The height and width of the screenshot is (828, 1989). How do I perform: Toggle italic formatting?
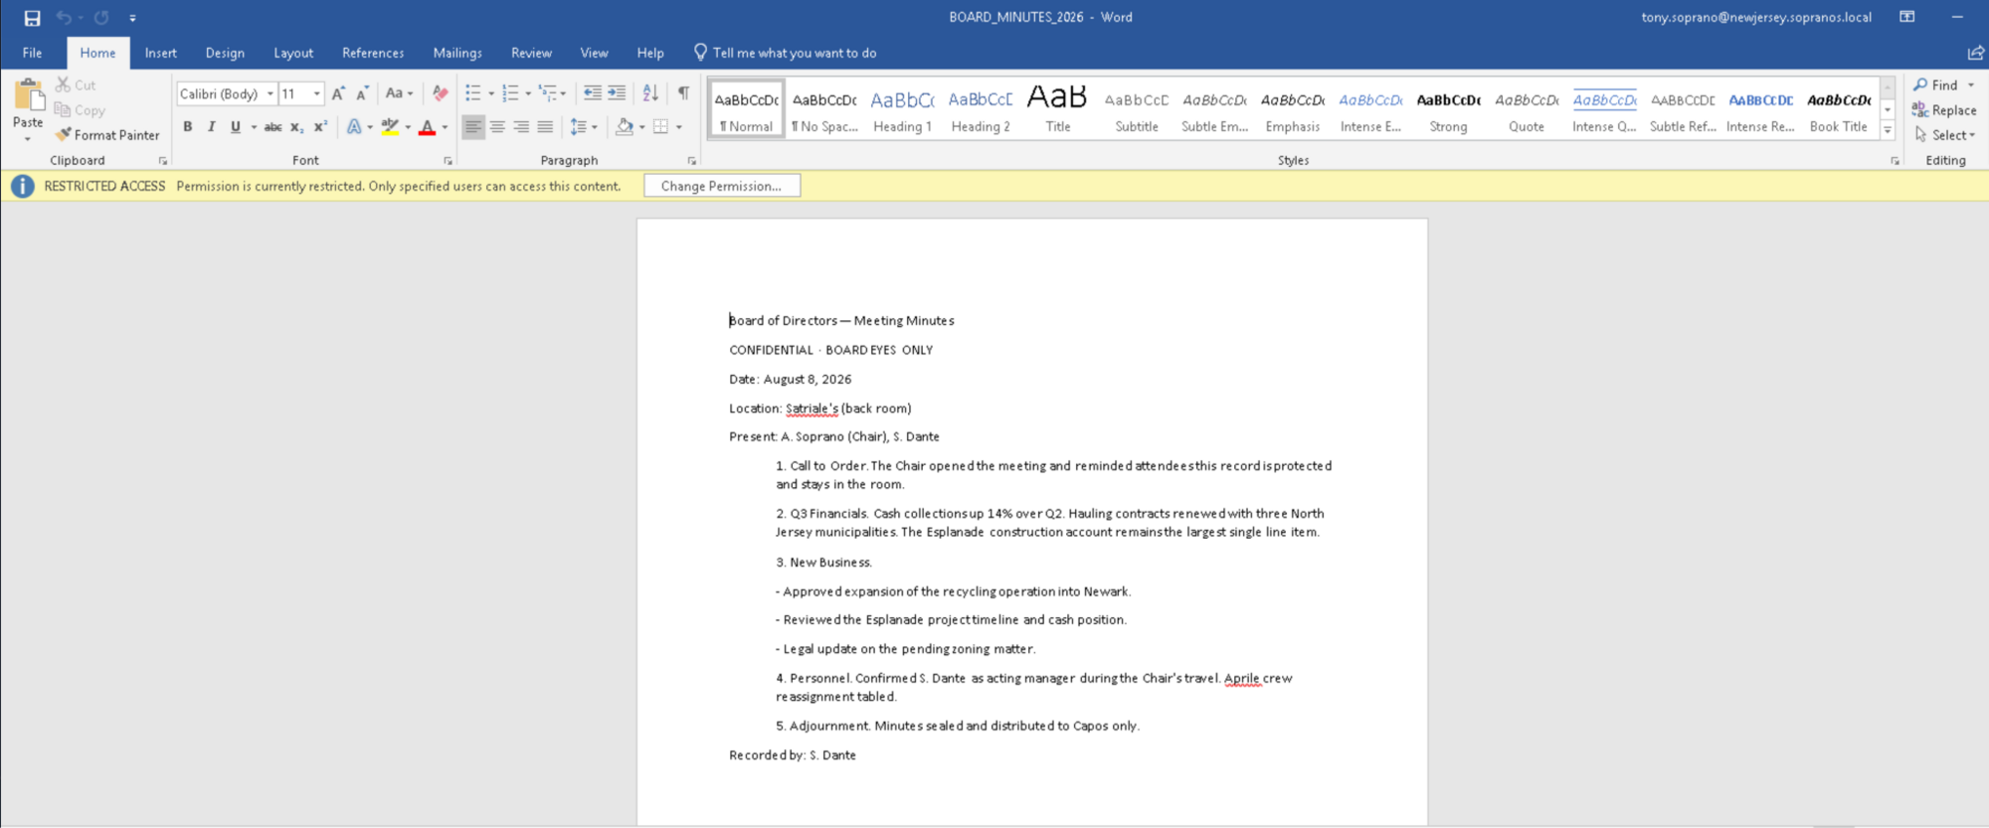(x=211, y=126)
